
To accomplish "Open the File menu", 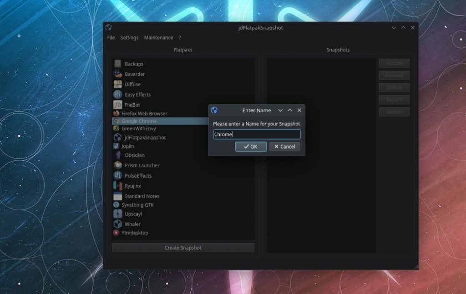I will [x=111, y=37].
